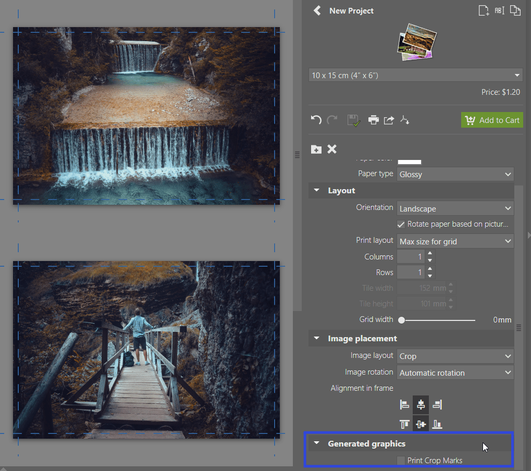This screenshot has height=471, width=531.
Task: Open the Print layout dropdown
Action: point(455,241)
